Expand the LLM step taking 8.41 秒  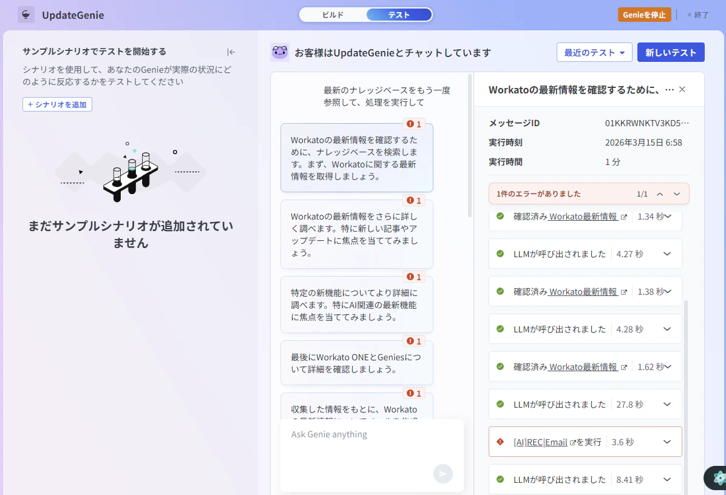point(667,480)
